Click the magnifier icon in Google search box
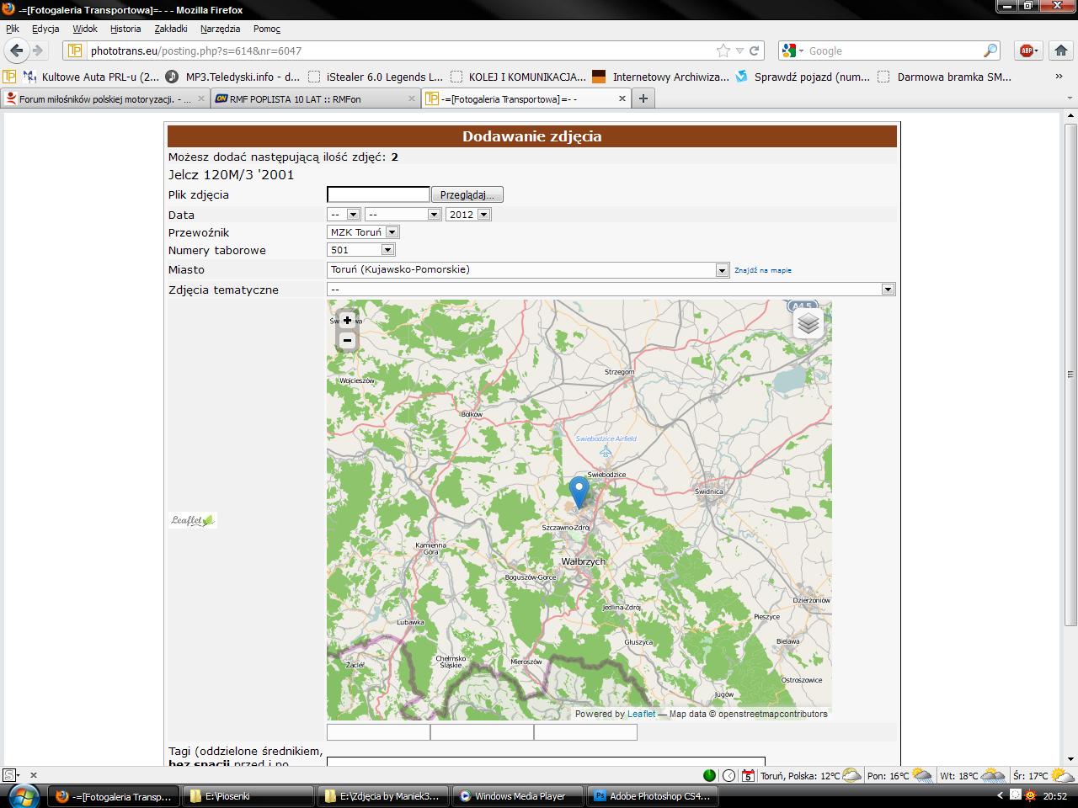Screen dimensions: 1078x808 [x=990, y=50]
